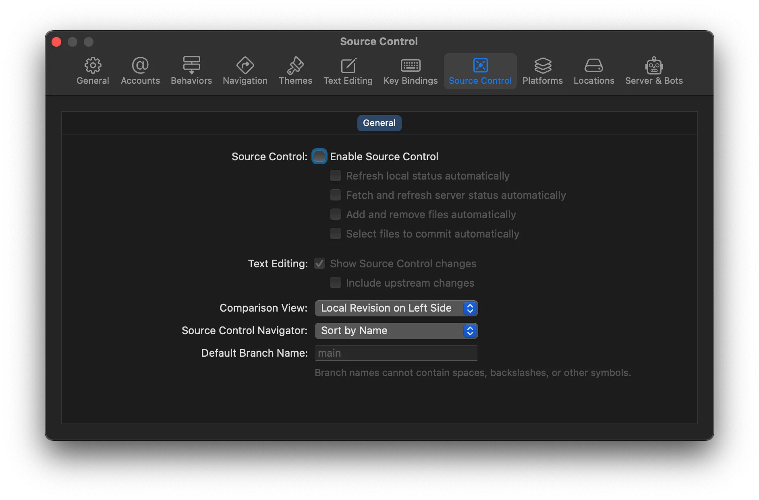Uncheck Show Source Control changes
The width and height of the screenshot is (759, 500).
pyautogui.click(x=319, y=263)
